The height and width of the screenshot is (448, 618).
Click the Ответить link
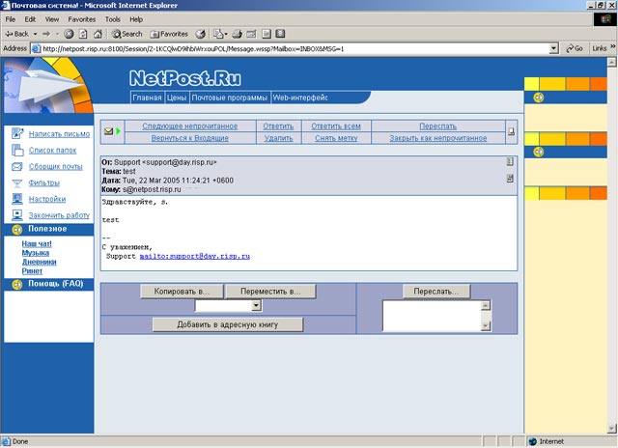[278, 126]
